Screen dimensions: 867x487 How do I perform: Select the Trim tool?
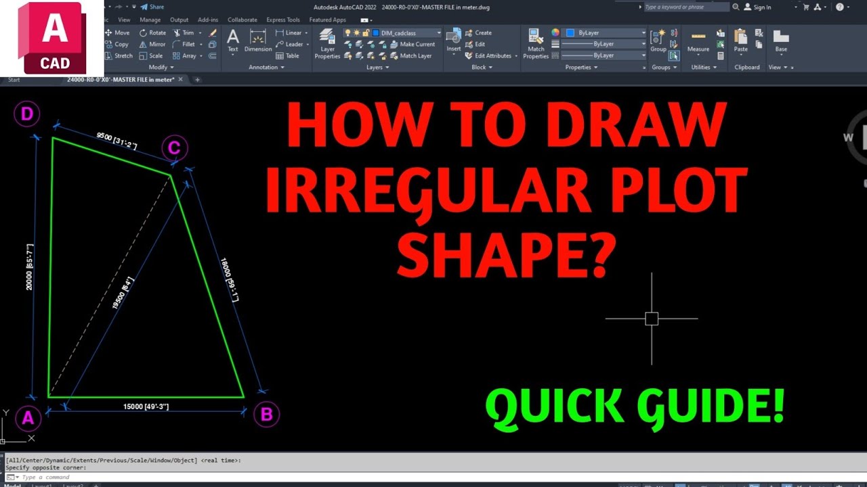pos(184,32)
